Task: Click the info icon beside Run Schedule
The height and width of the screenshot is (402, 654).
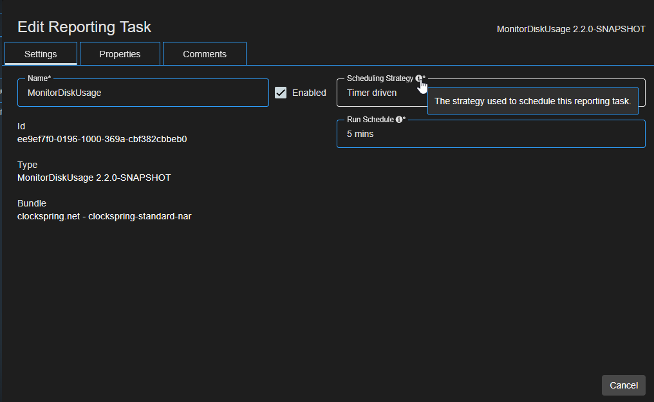Action: pos(398,119)
